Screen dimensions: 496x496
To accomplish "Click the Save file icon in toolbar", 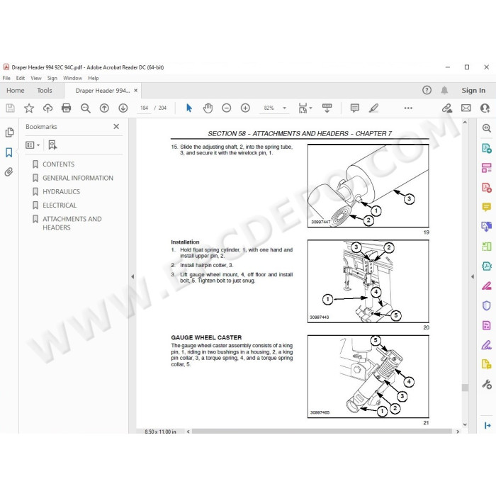I will coord(10,108).
